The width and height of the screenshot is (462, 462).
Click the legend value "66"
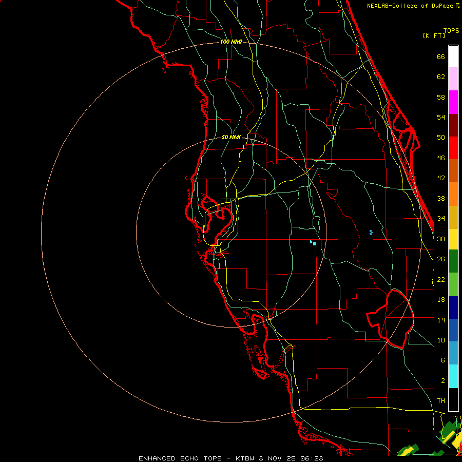[x=441, y=56]
